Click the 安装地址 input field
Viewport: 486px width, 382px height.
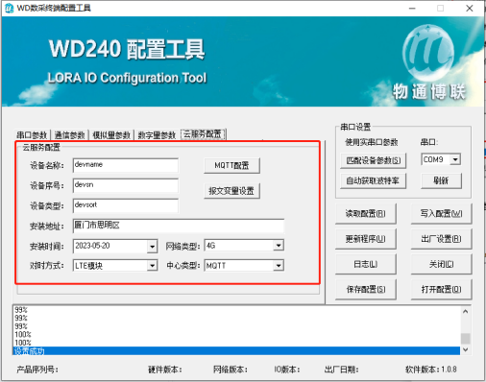[x=179, y=226]
